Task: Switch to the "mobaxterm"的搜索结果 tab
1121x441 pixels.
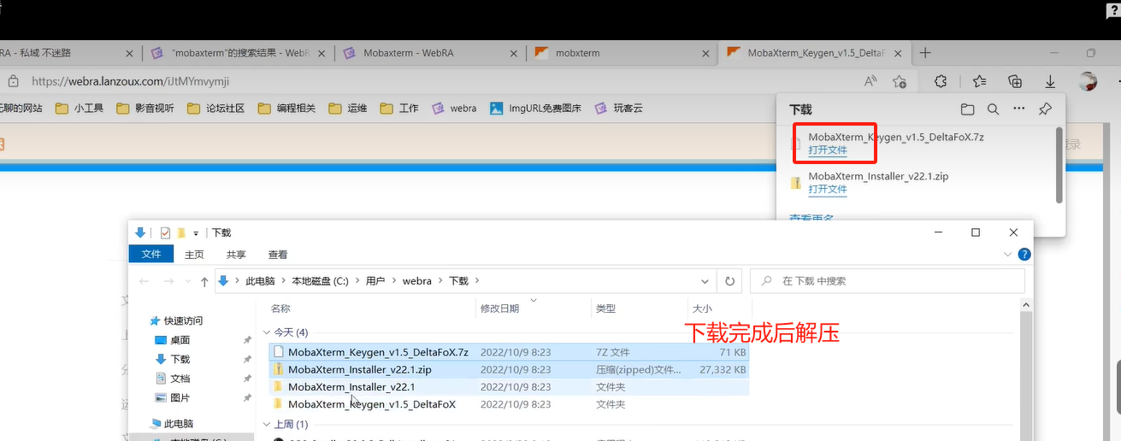Action: pos(238,53)
